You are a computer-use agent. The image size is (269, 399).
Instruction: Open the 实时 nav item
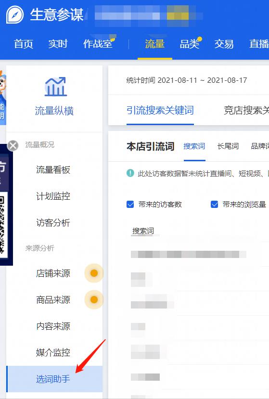tap(58, 44)
